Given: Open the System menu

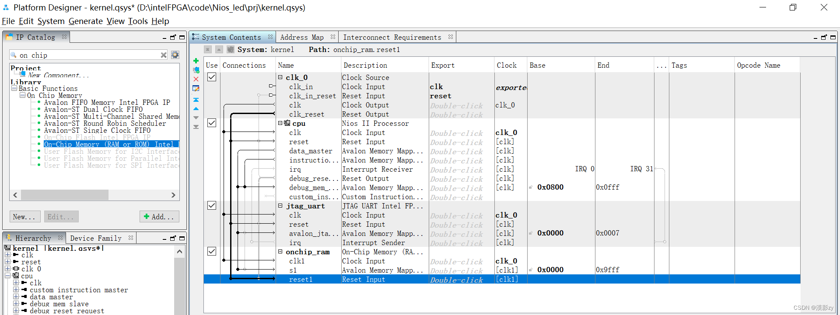Looking at the screenshot, I should click(x=51, y=21).
